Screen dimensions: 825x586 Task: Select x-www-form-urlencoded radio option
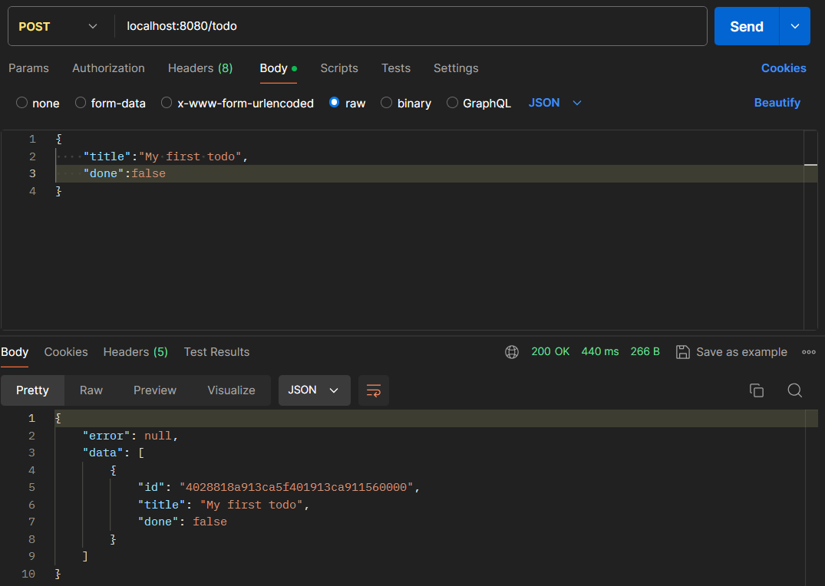click(x=167, y=103)
